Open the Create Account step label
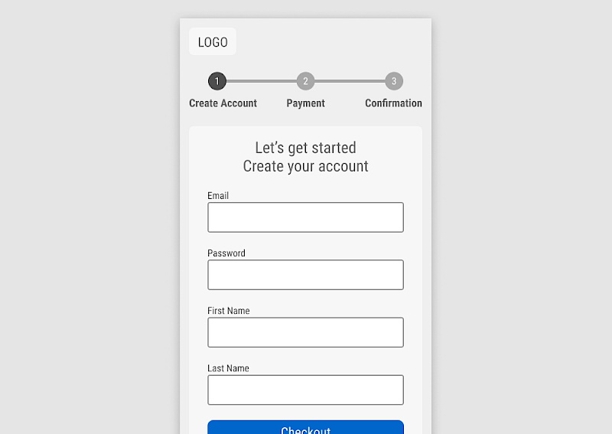 pyautogui.click(x=223, y=103)
